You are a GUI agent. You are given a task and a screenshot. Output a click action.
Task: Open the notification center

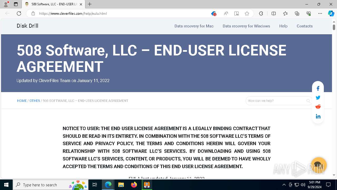tap(328, 185)
